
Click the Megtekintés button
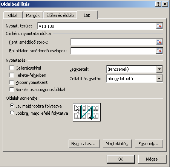click(x=117, y=144)
